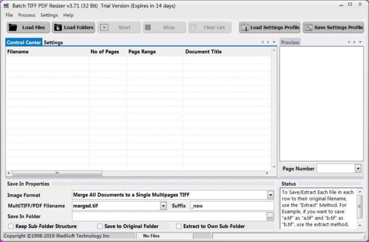Open the MultiTIFF/PDF Filename dropdown
This screenshot has height=242, width=369.
click(x=163, y=206)
